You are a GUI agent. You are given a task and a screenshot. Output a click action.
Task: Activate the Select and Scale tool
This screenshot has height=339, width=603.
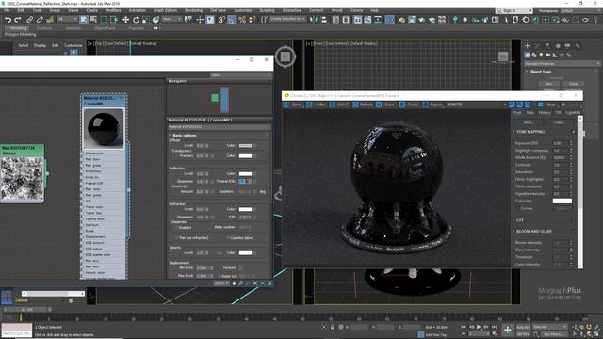pyautogui.click(x=146, y=19)
